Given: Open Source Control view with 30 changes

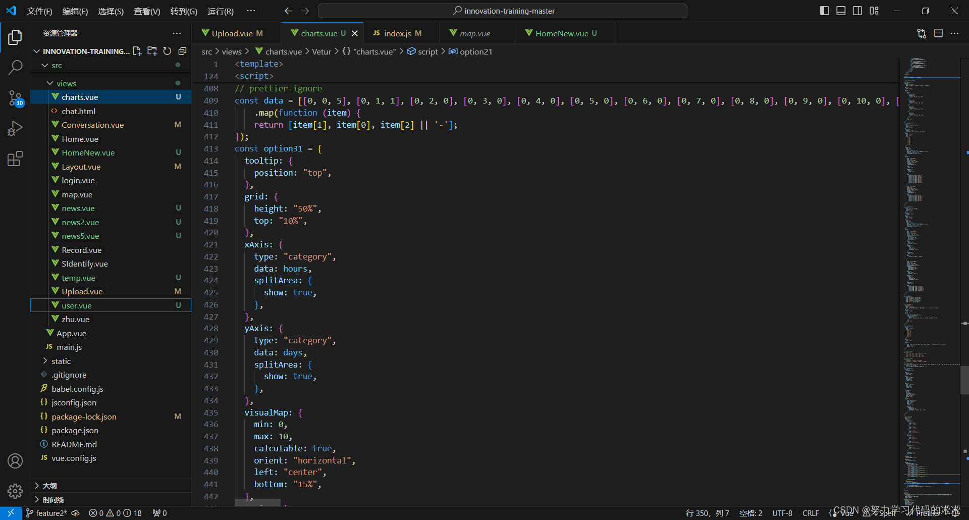Looking at the screenshot, I should [15, 98].
